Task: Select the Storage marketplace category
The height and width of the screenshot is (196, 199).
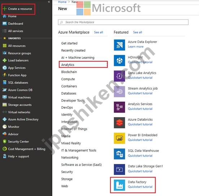Action: click(x=67, y=179)
